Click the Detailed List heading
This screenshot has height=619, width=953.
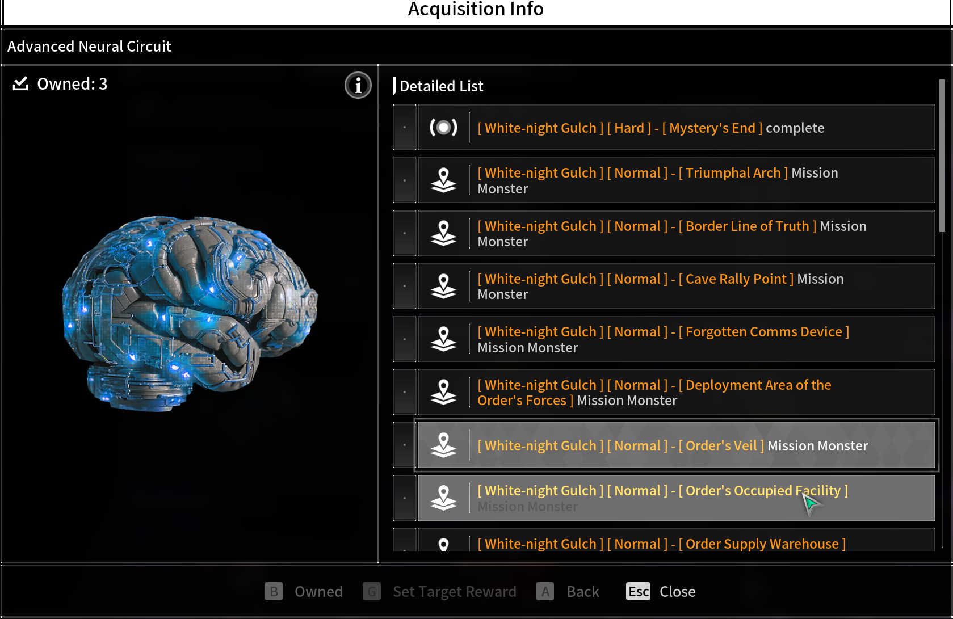pyautogui.click(x=441, y=86)
